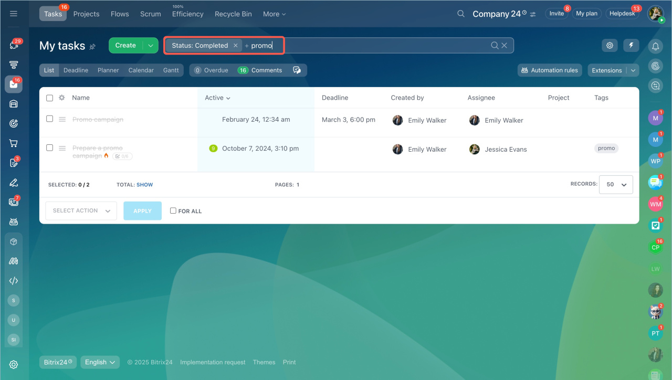Click the APPLY button
The width and height of the screenshot is (672, 380).
tap(142, 210)
